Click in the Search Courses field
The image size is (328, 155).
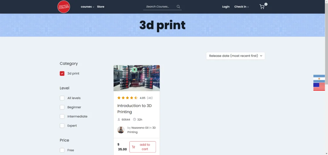pyautogui.click(x=160, y=7)
